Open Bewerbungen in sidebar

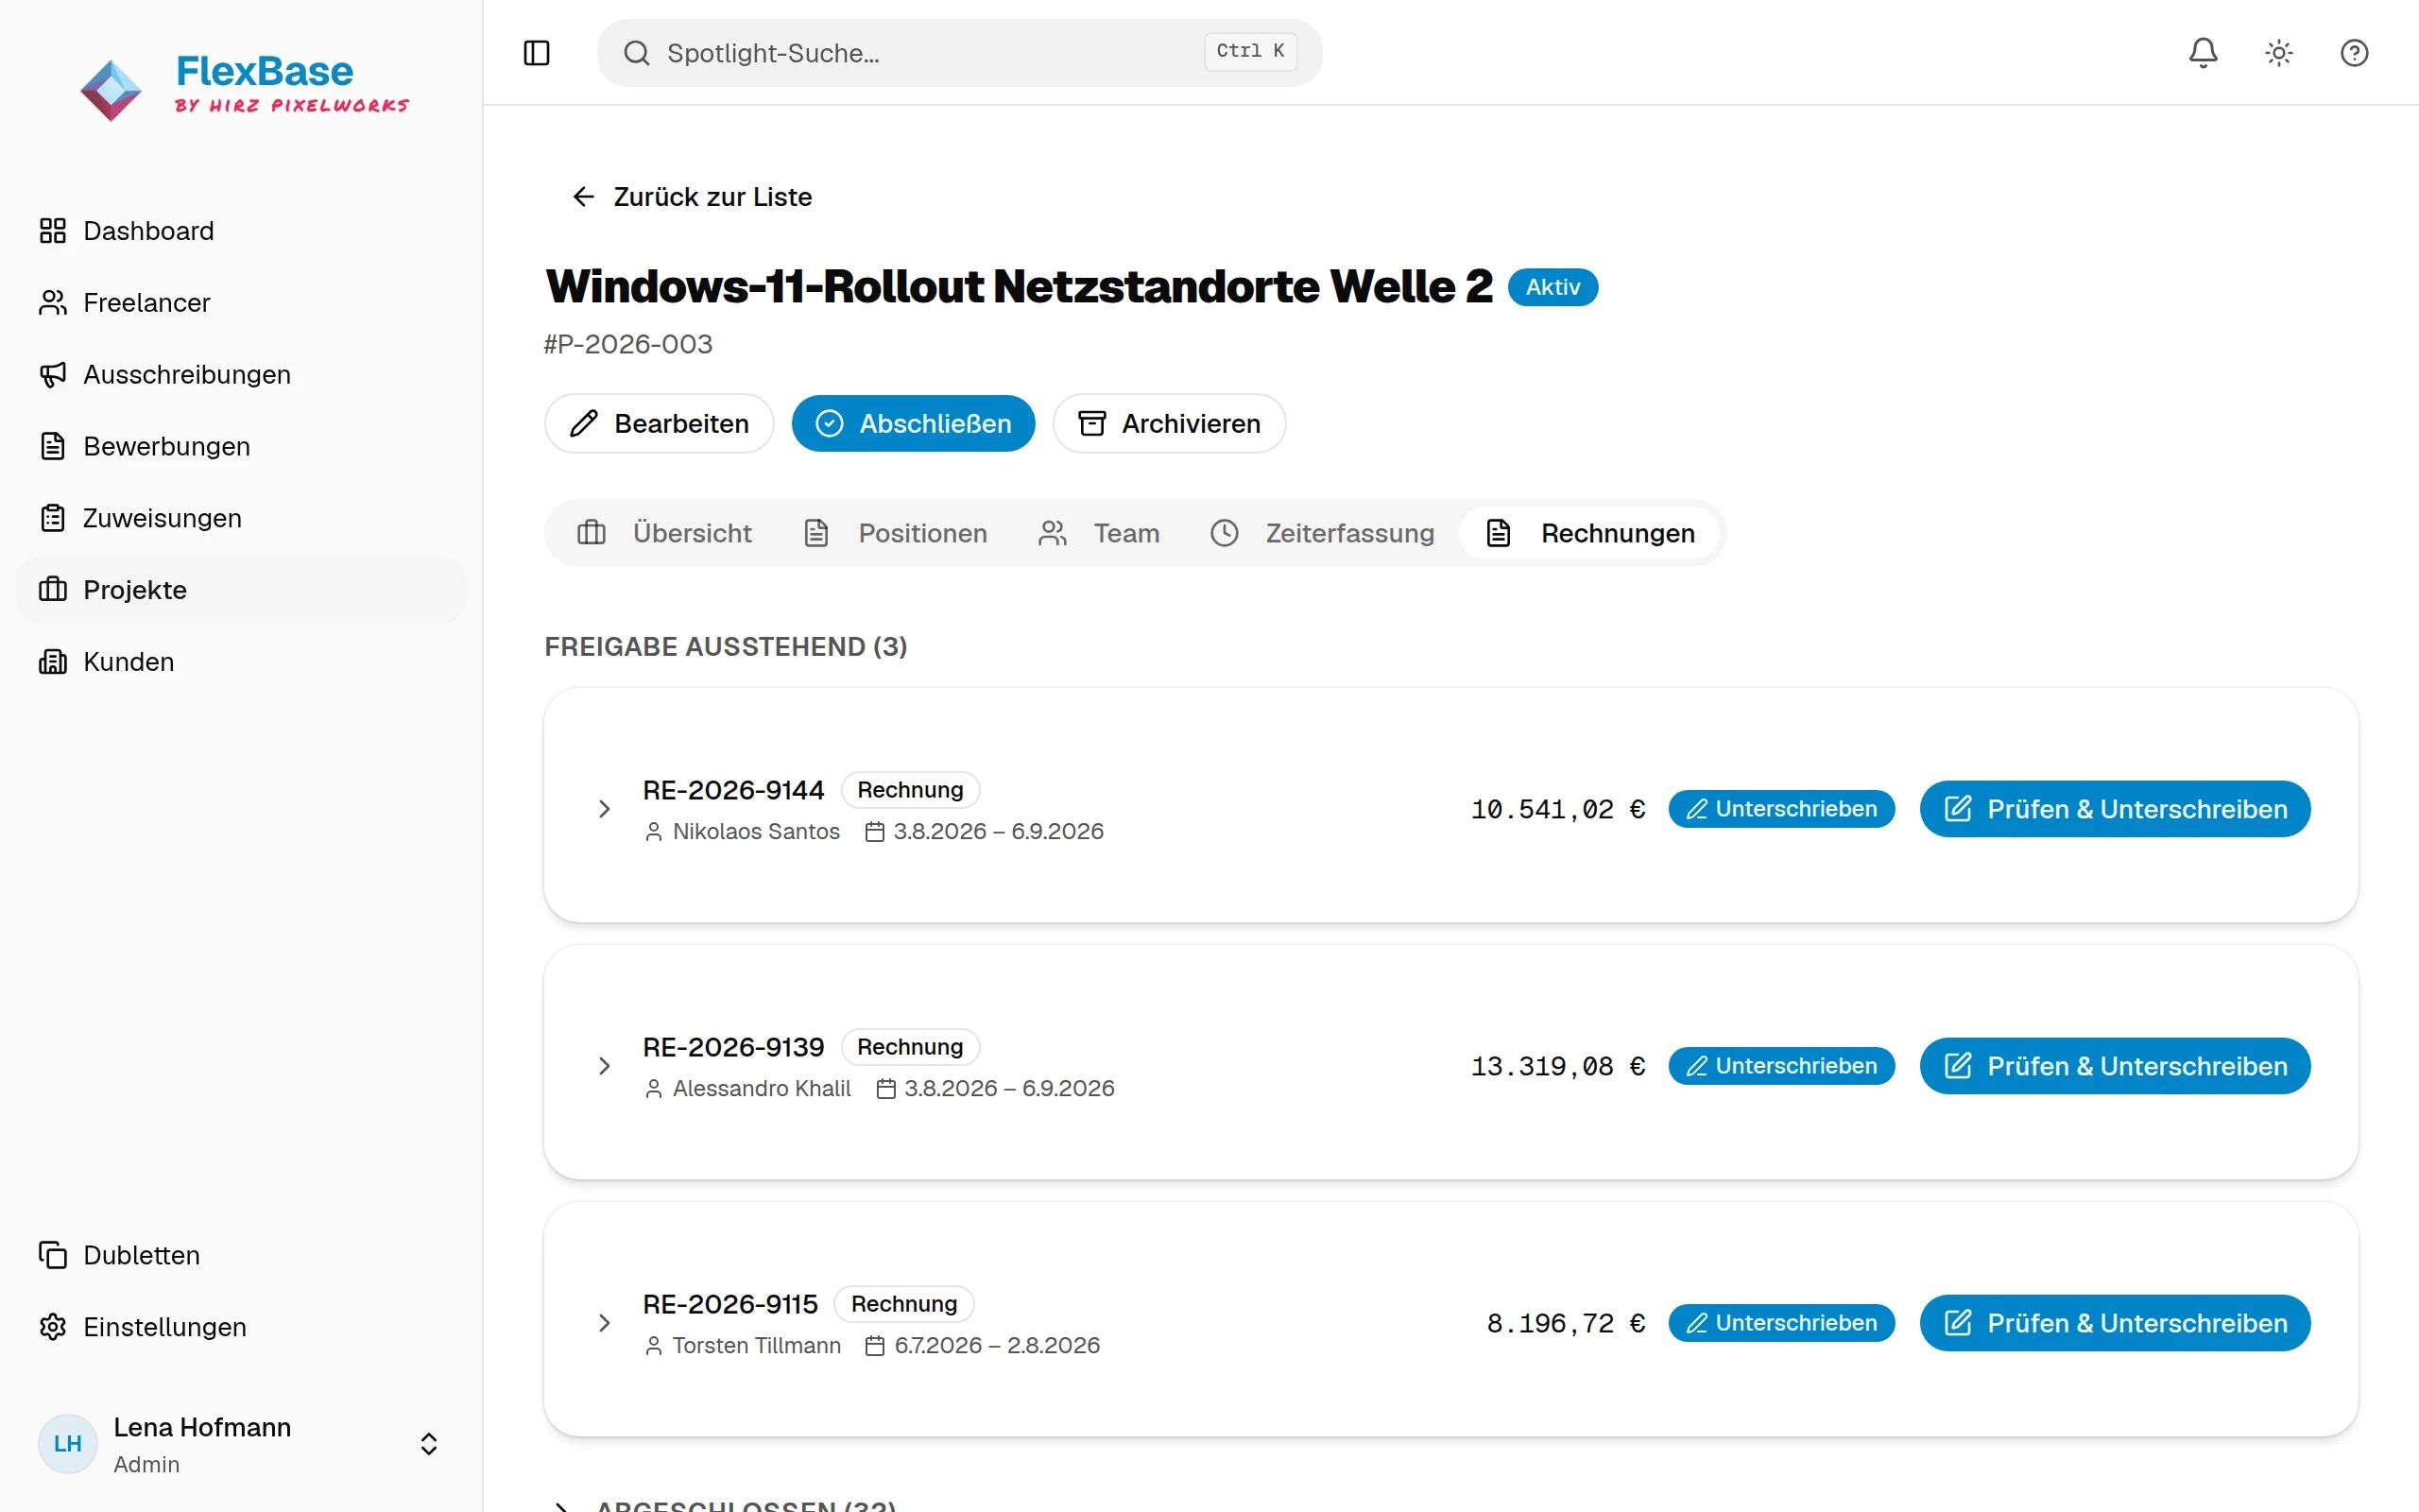click(x=241, y=446)
